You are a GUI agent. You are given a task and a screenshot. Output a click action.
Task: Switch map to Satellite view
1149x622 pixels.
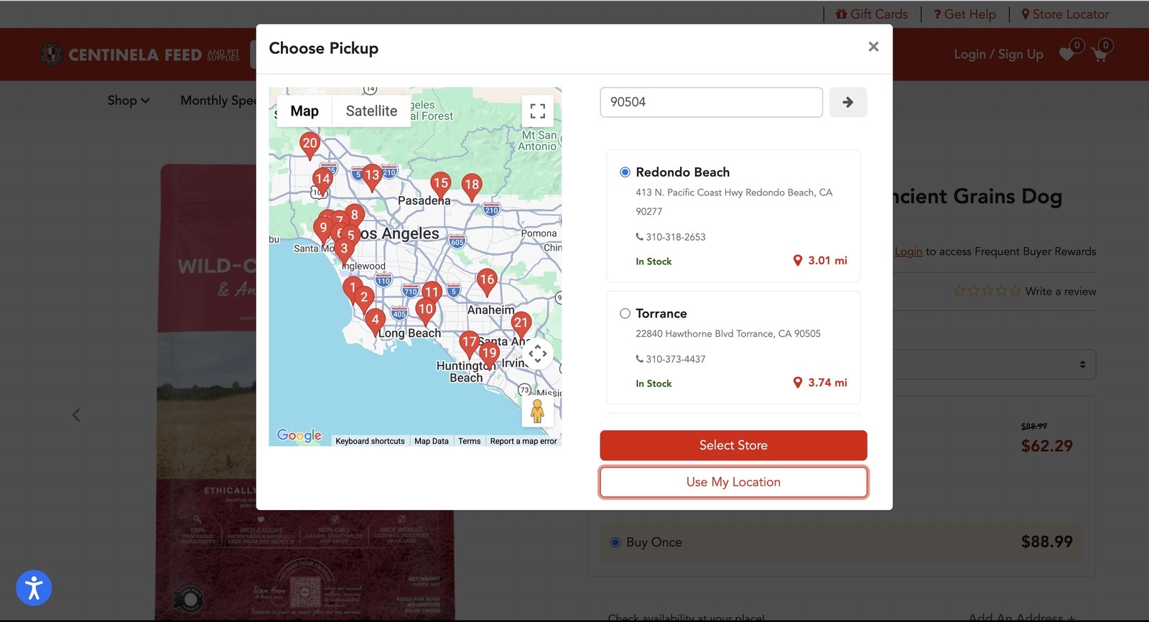click(371, 111)
